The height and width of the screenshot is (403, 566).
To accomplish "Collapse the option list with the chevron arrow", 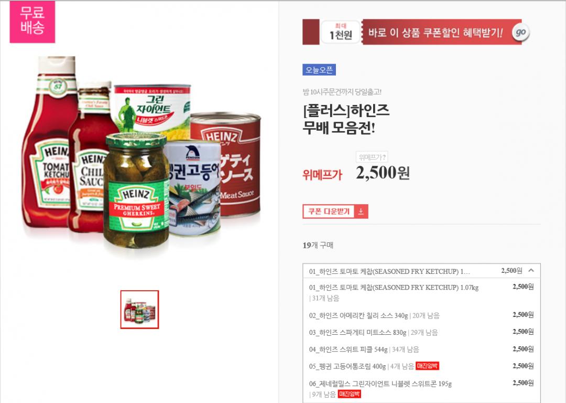I will coord(531,270).
